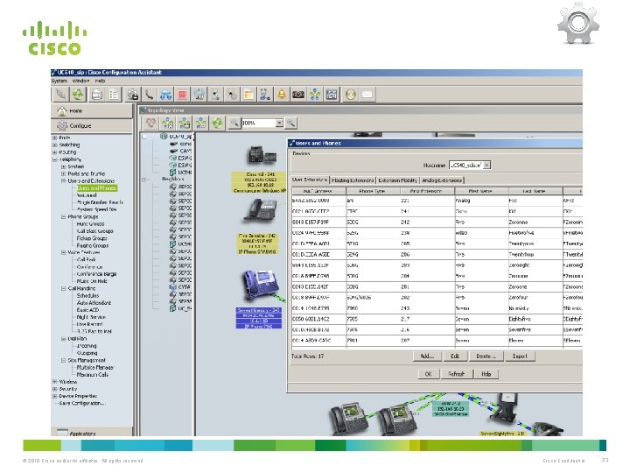Expand the Switching tree node
The height and width of the screenshot is (473, 630).
tap(54, 145)
